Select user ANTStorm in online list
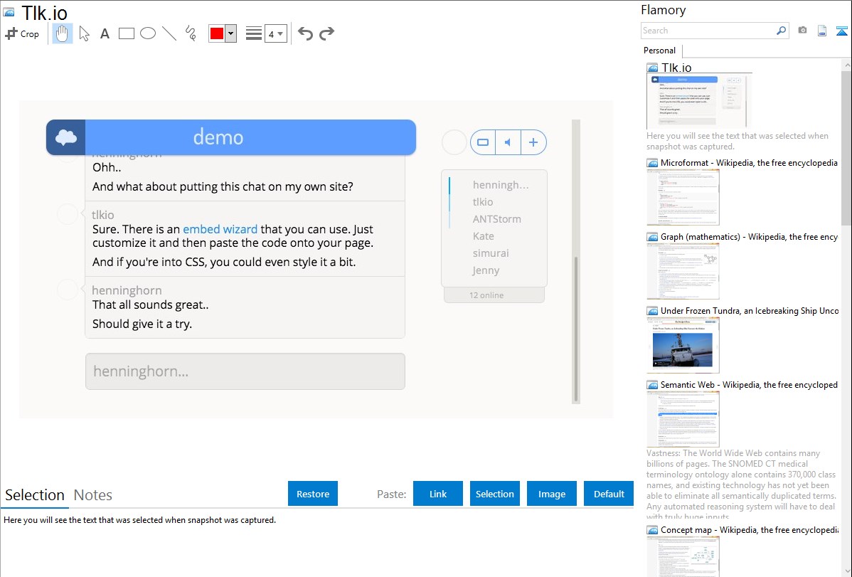852x577 pixels. pos(496,219)
